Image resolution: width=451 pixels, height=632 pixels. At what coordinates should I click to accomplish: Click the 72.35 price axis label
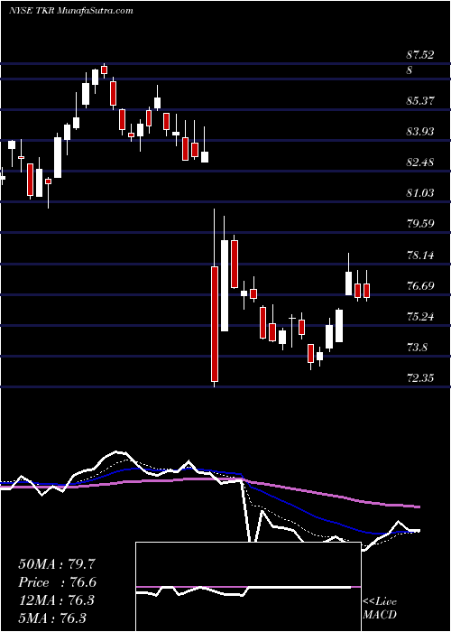(420, 378)
